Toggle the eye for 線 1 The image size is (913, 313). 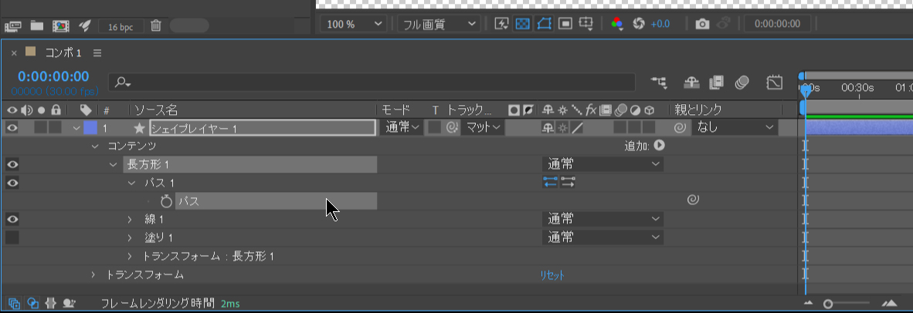tap(12, 219)
